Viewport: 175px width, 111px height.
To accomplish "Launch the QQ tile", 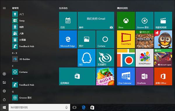I will click(x=87, y=58).
